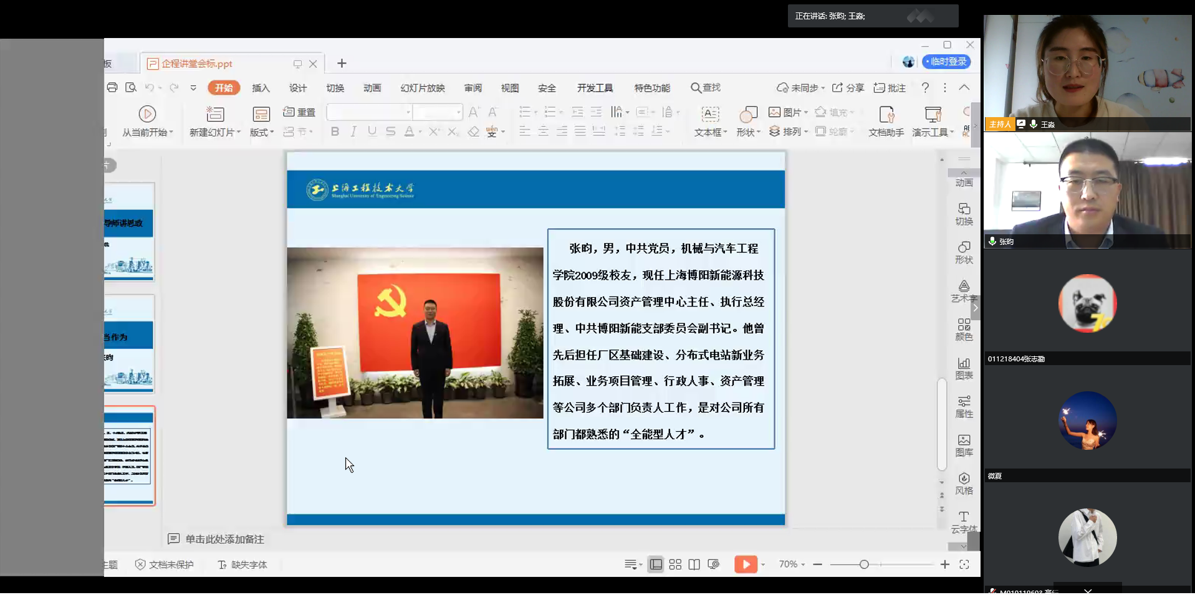Click the 风格 style icon in sidebar
The image size is (1195, 595).
(964, 483)
